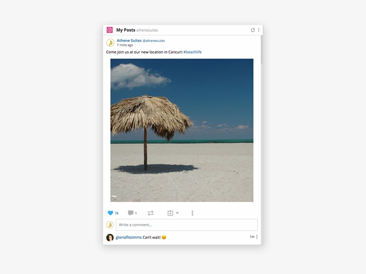Viewport: 366px width, 274px height.
Task: Click the Athene Suites avatar icon
Action: 109,43
